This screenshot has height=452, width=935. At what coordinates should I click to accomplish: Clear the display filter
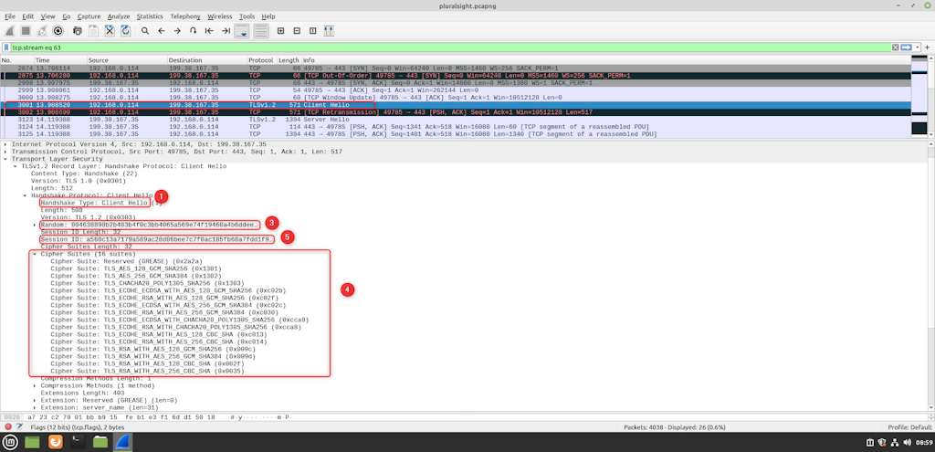pyautogui.click(x=895, y=47)
